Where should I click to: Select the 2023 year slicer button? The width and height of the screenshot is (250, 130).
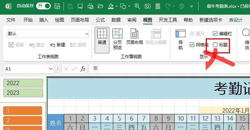point(23,93)
